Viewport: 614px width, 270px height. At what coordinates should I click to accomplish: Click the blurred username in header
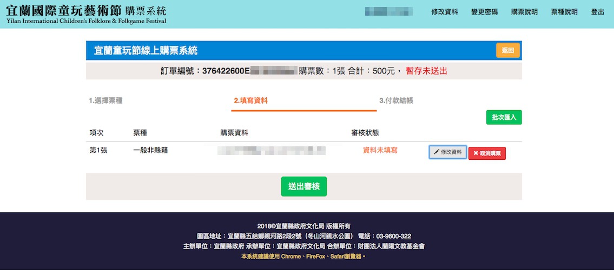(x=388, y=11)
